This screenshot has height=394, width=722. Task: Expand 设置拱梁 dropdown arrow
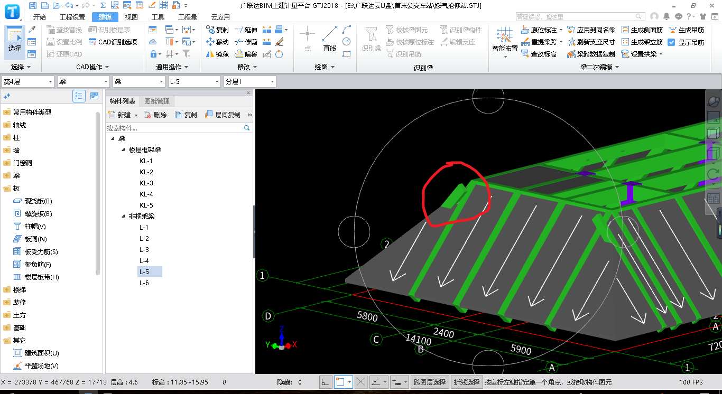(x=661, y=54)
